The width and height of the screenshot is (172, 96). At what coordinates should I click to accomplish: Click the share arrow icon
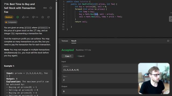pos(48,17)
